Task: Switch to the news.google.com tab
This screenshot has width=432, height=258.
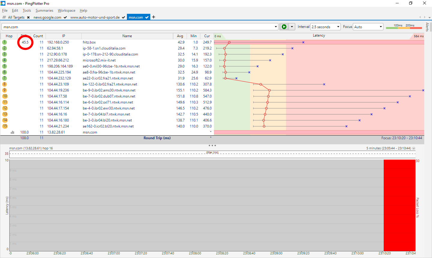Action: point(47,17)
